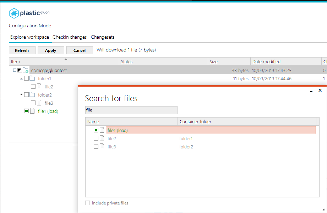Click the document icon beside file2 in the tree
This screenshot has height=213, width=327.
pos(39,86)
